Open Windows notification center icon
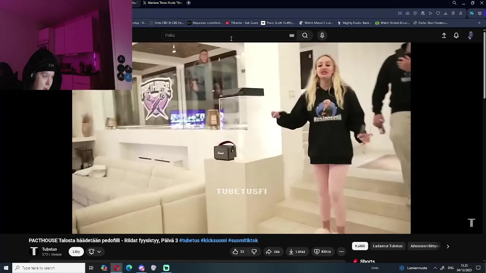This screenshot has height=273, width=486. click(478, 268)
